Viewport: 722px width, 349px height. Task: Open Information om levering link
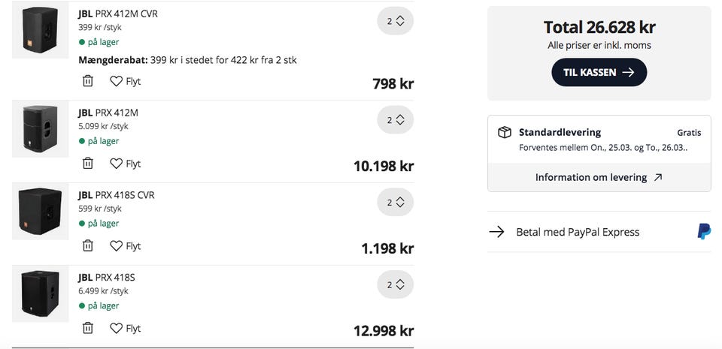coord(599,178)
